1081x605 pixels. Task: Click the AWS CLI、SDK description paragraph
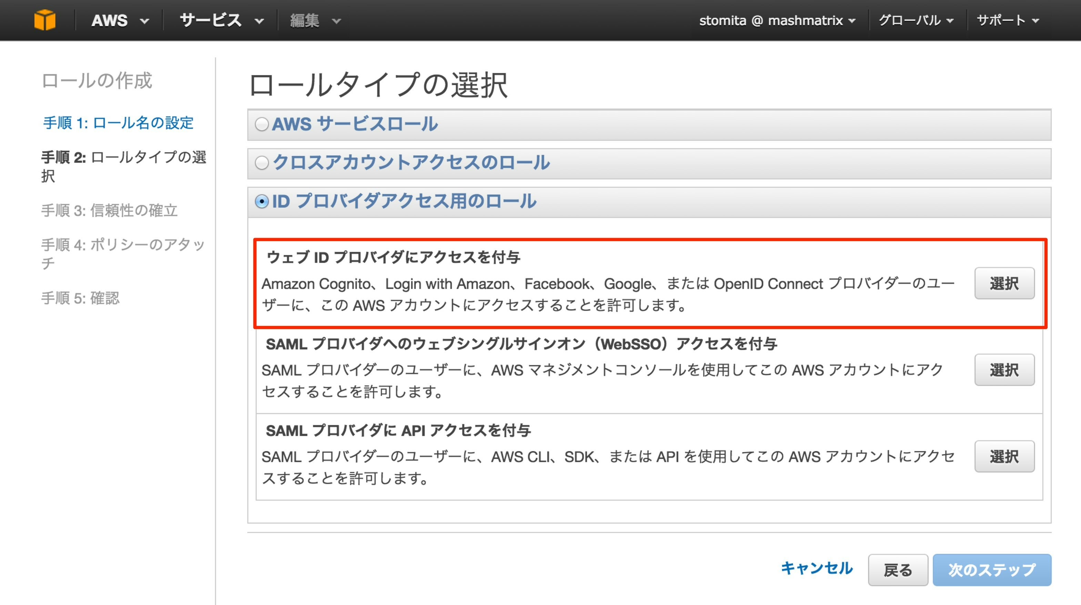pyautogui.click(x=608, y=468)
